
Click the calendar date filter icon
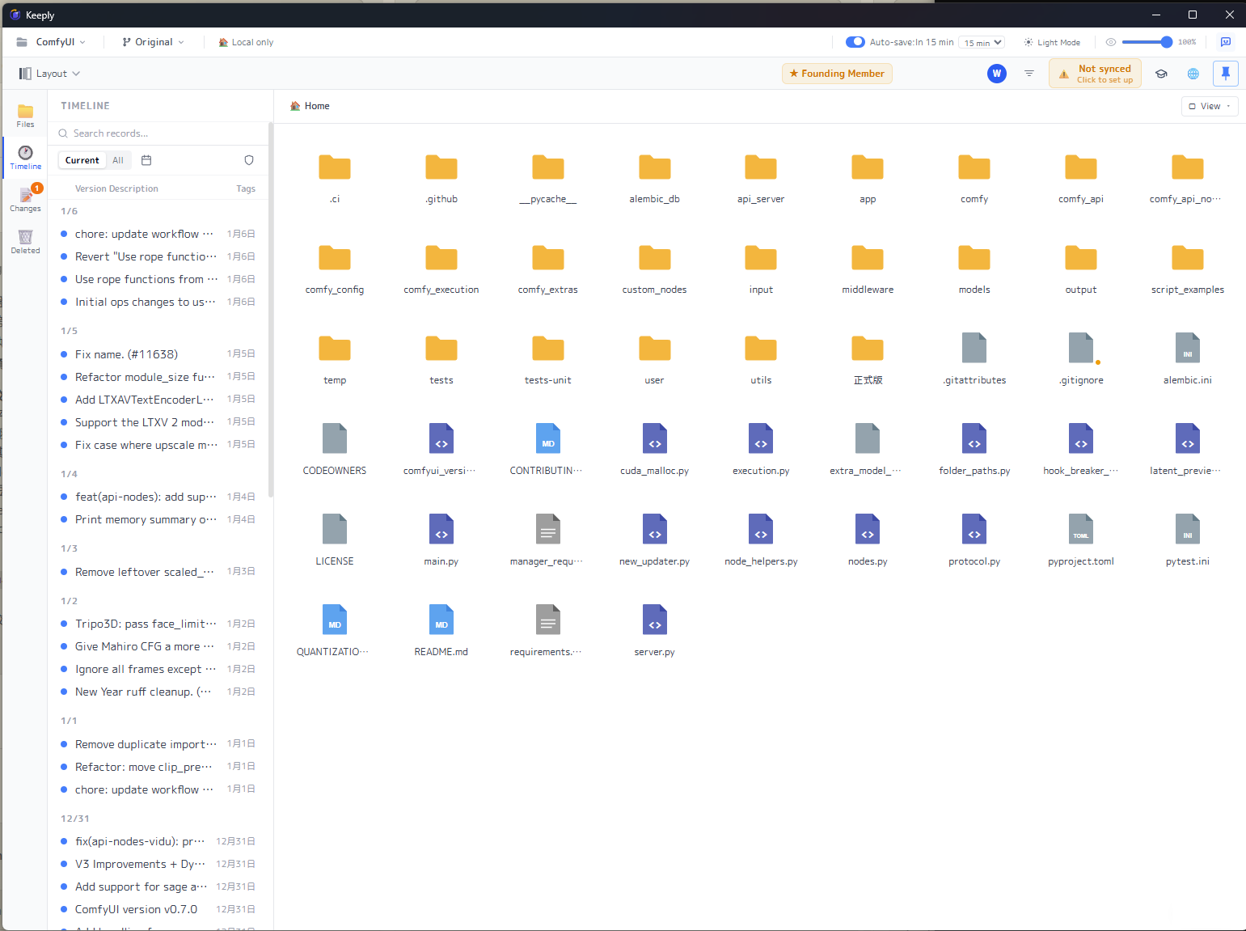[x=146, y=160]
